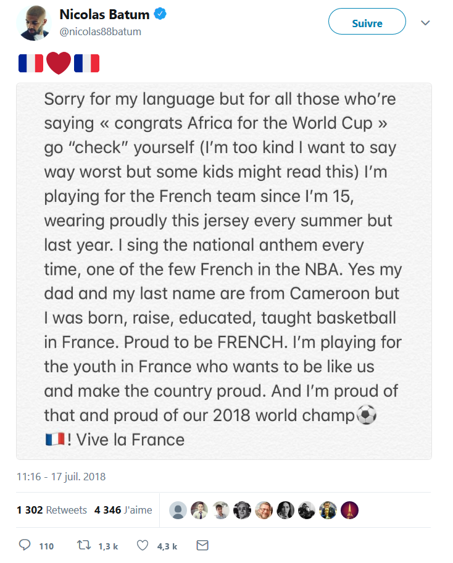
Task: Open the tweet options chevron menu
Action: click(x=425, y=23)
